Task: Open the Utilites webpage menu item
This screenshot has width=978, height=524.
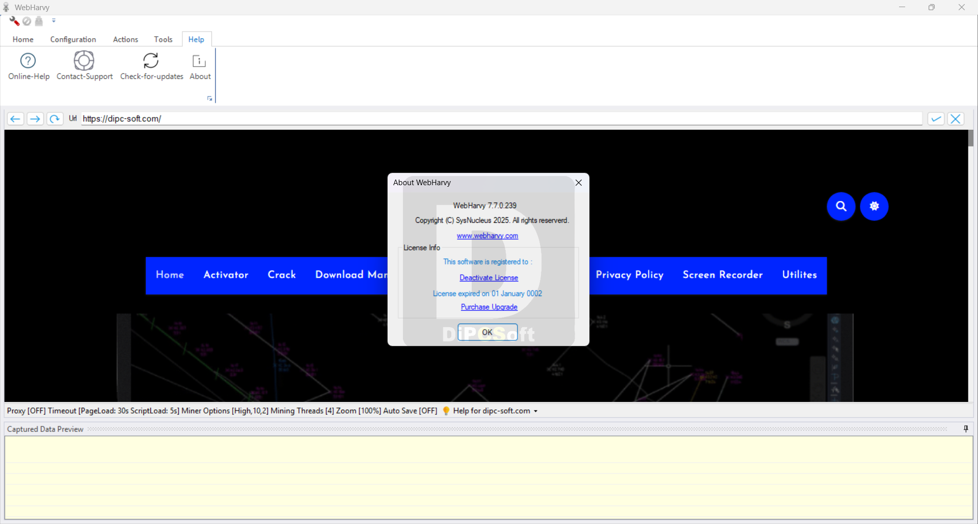Action: click(799, 275)
